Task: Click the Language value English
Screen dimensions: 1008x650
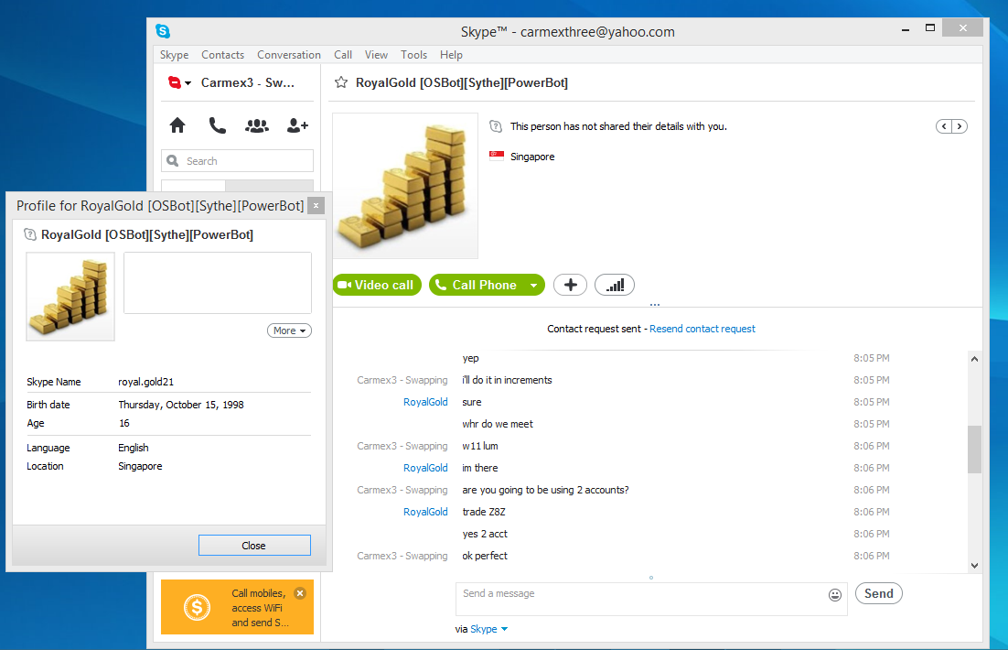Action: click(x=133, y=448)
